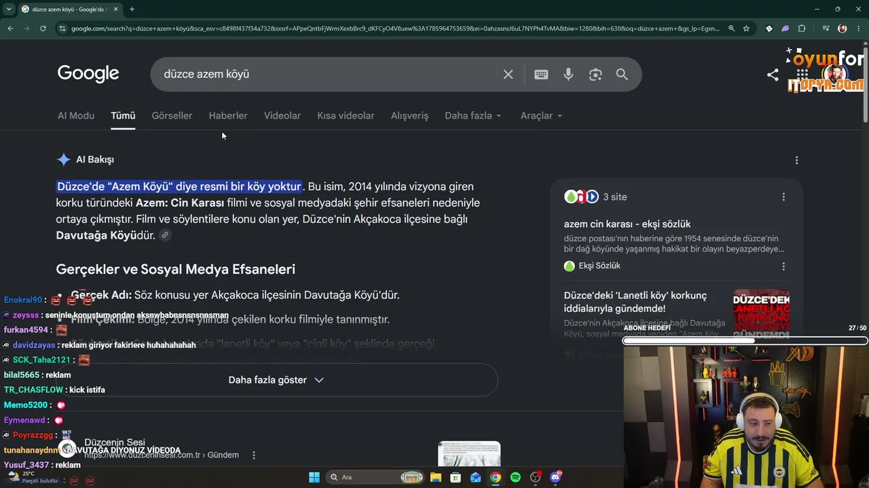869x488 pixels.
Task: Go to the Google homepage logo
Action: [88, 73]
